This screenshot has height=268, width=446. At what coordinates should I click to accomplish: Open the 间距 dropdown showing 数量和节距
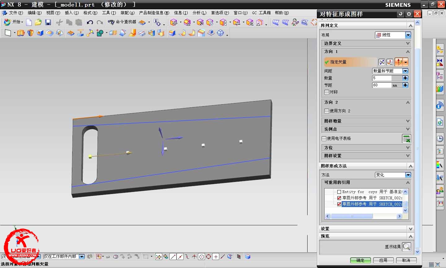(390, 71)
